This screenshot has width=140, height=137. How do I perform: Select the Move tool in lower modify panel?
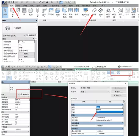[x=47, y=78]
